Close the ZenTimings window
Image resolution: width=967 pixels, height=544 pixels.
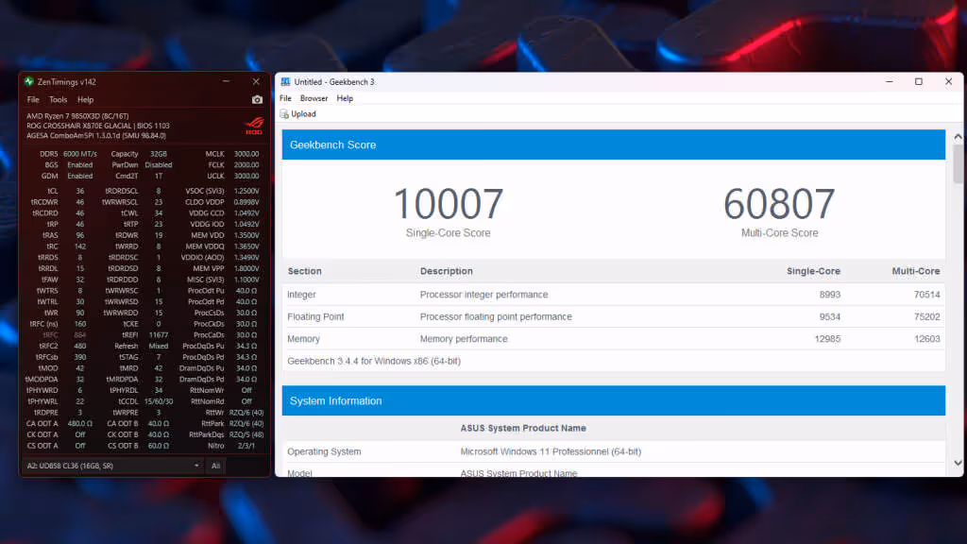click(x=256, y=81)
